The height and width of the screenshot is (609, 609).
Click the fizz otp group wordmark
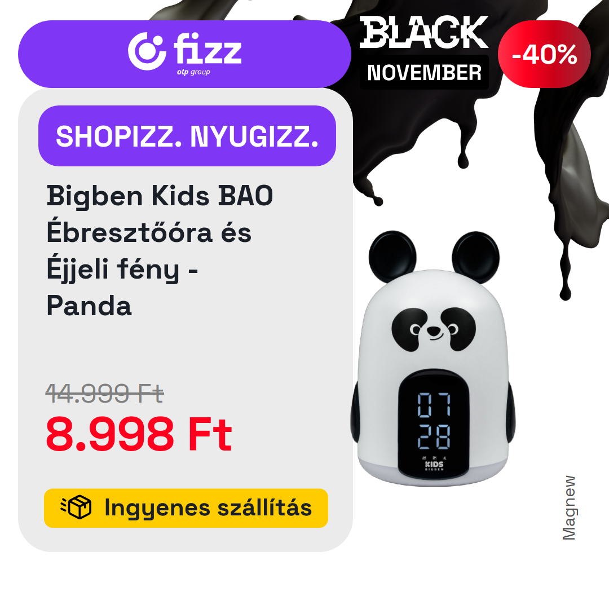pyautogui.click(x=208, y=54)
